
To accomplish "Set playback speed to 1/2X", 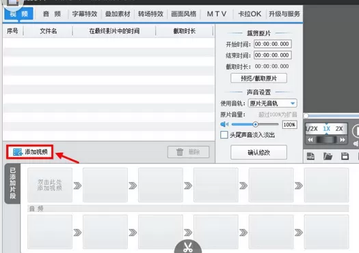I will 312,129.
